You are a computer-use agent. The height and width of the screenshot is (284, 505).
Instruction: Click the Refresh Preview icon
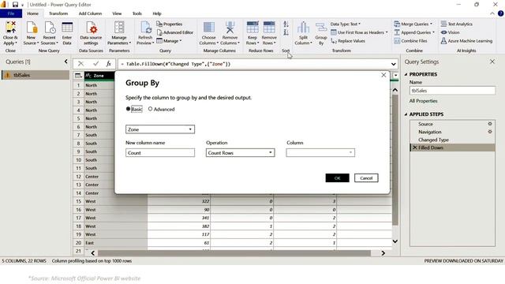[x=145, y=28]
